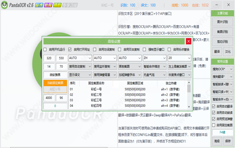Open the ZH language dropdown
This screenshot has width=235, height=148.
coord(154,58)
